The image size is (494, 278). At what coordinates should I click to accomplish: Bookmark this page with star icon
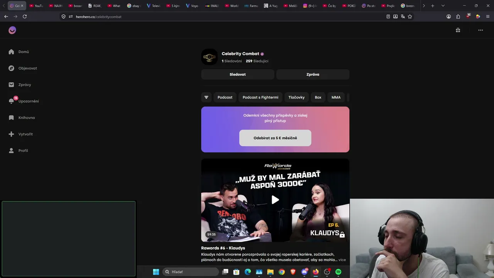[410, 17]
